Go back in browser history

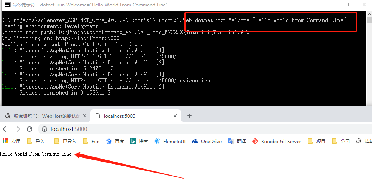[x=5, y=129]
